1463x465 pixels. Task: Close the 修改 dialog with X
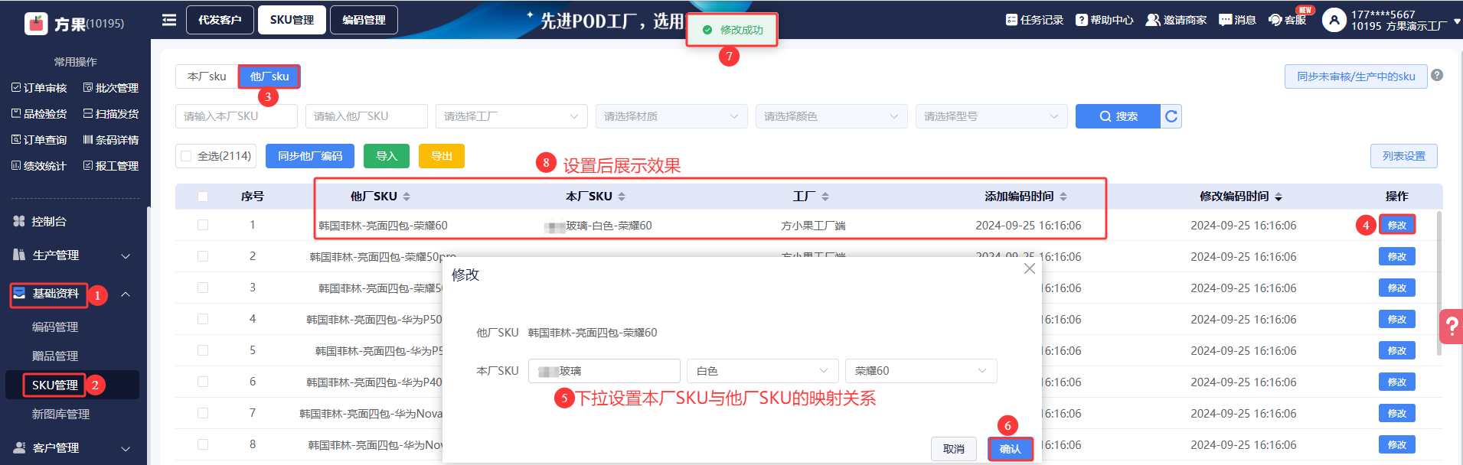pos(1029,268)
